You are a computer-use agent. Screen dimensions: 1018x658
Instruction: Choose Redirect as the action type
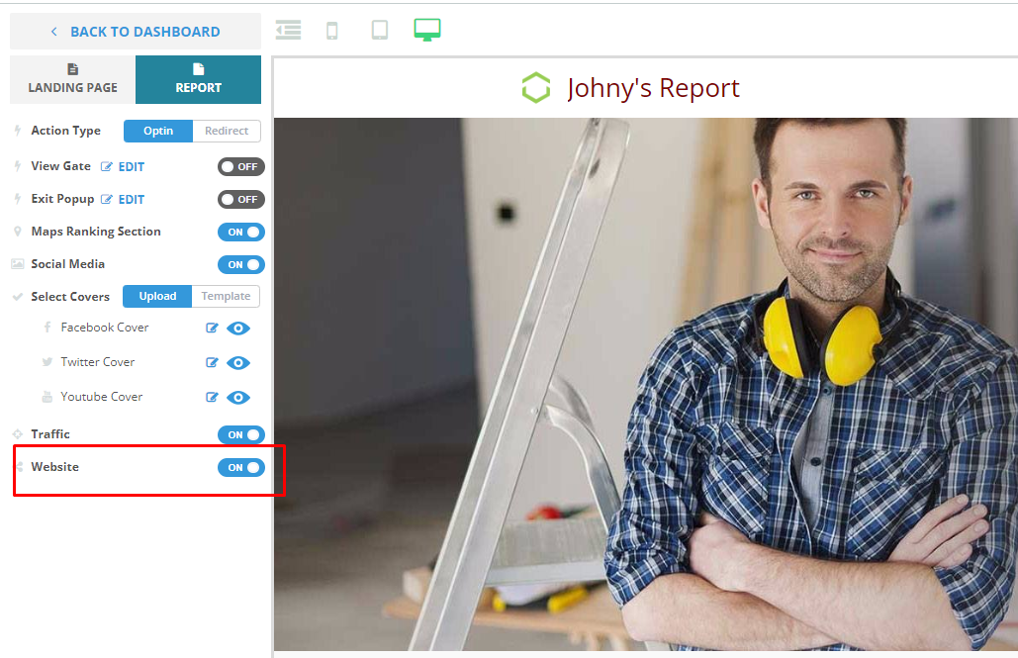click(x=227, y=131)
